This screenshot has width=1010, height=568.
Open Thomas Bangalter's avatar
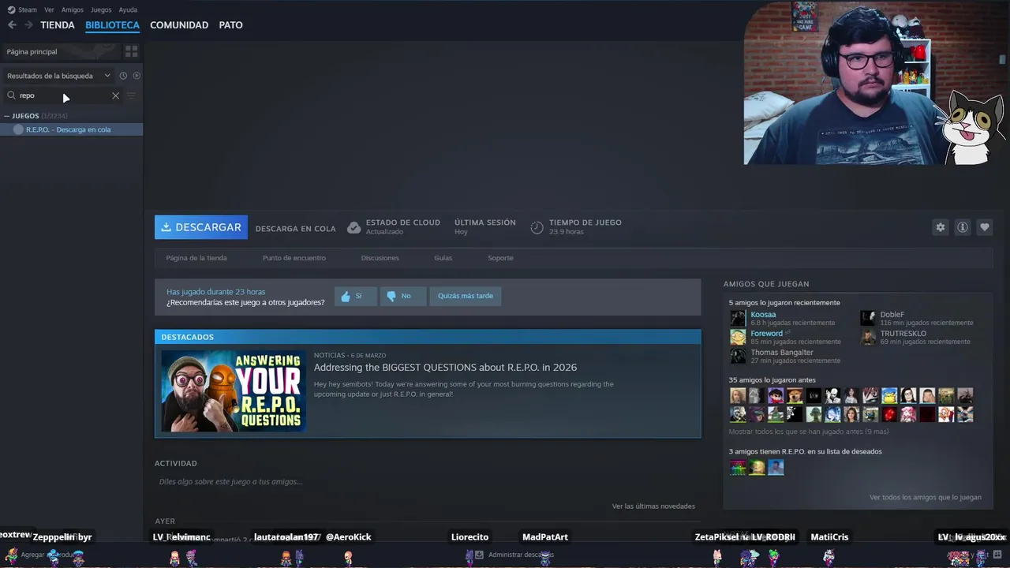(738, 356)
